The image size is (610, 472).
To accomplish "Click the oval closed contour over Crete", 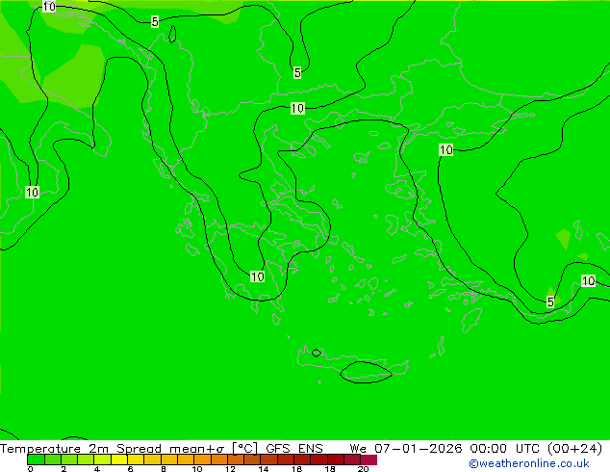I will coord(366,373).
